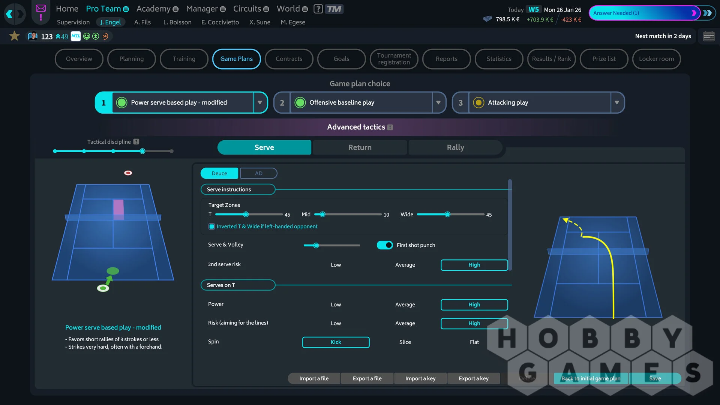The image size is (720, 405).
Task: Set 2nd serve risk to High
Action: (x=474, y=265)
